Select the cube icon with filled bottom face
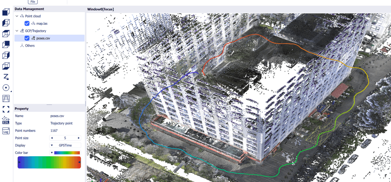This screenshot has width=391, height=182. 6,66
